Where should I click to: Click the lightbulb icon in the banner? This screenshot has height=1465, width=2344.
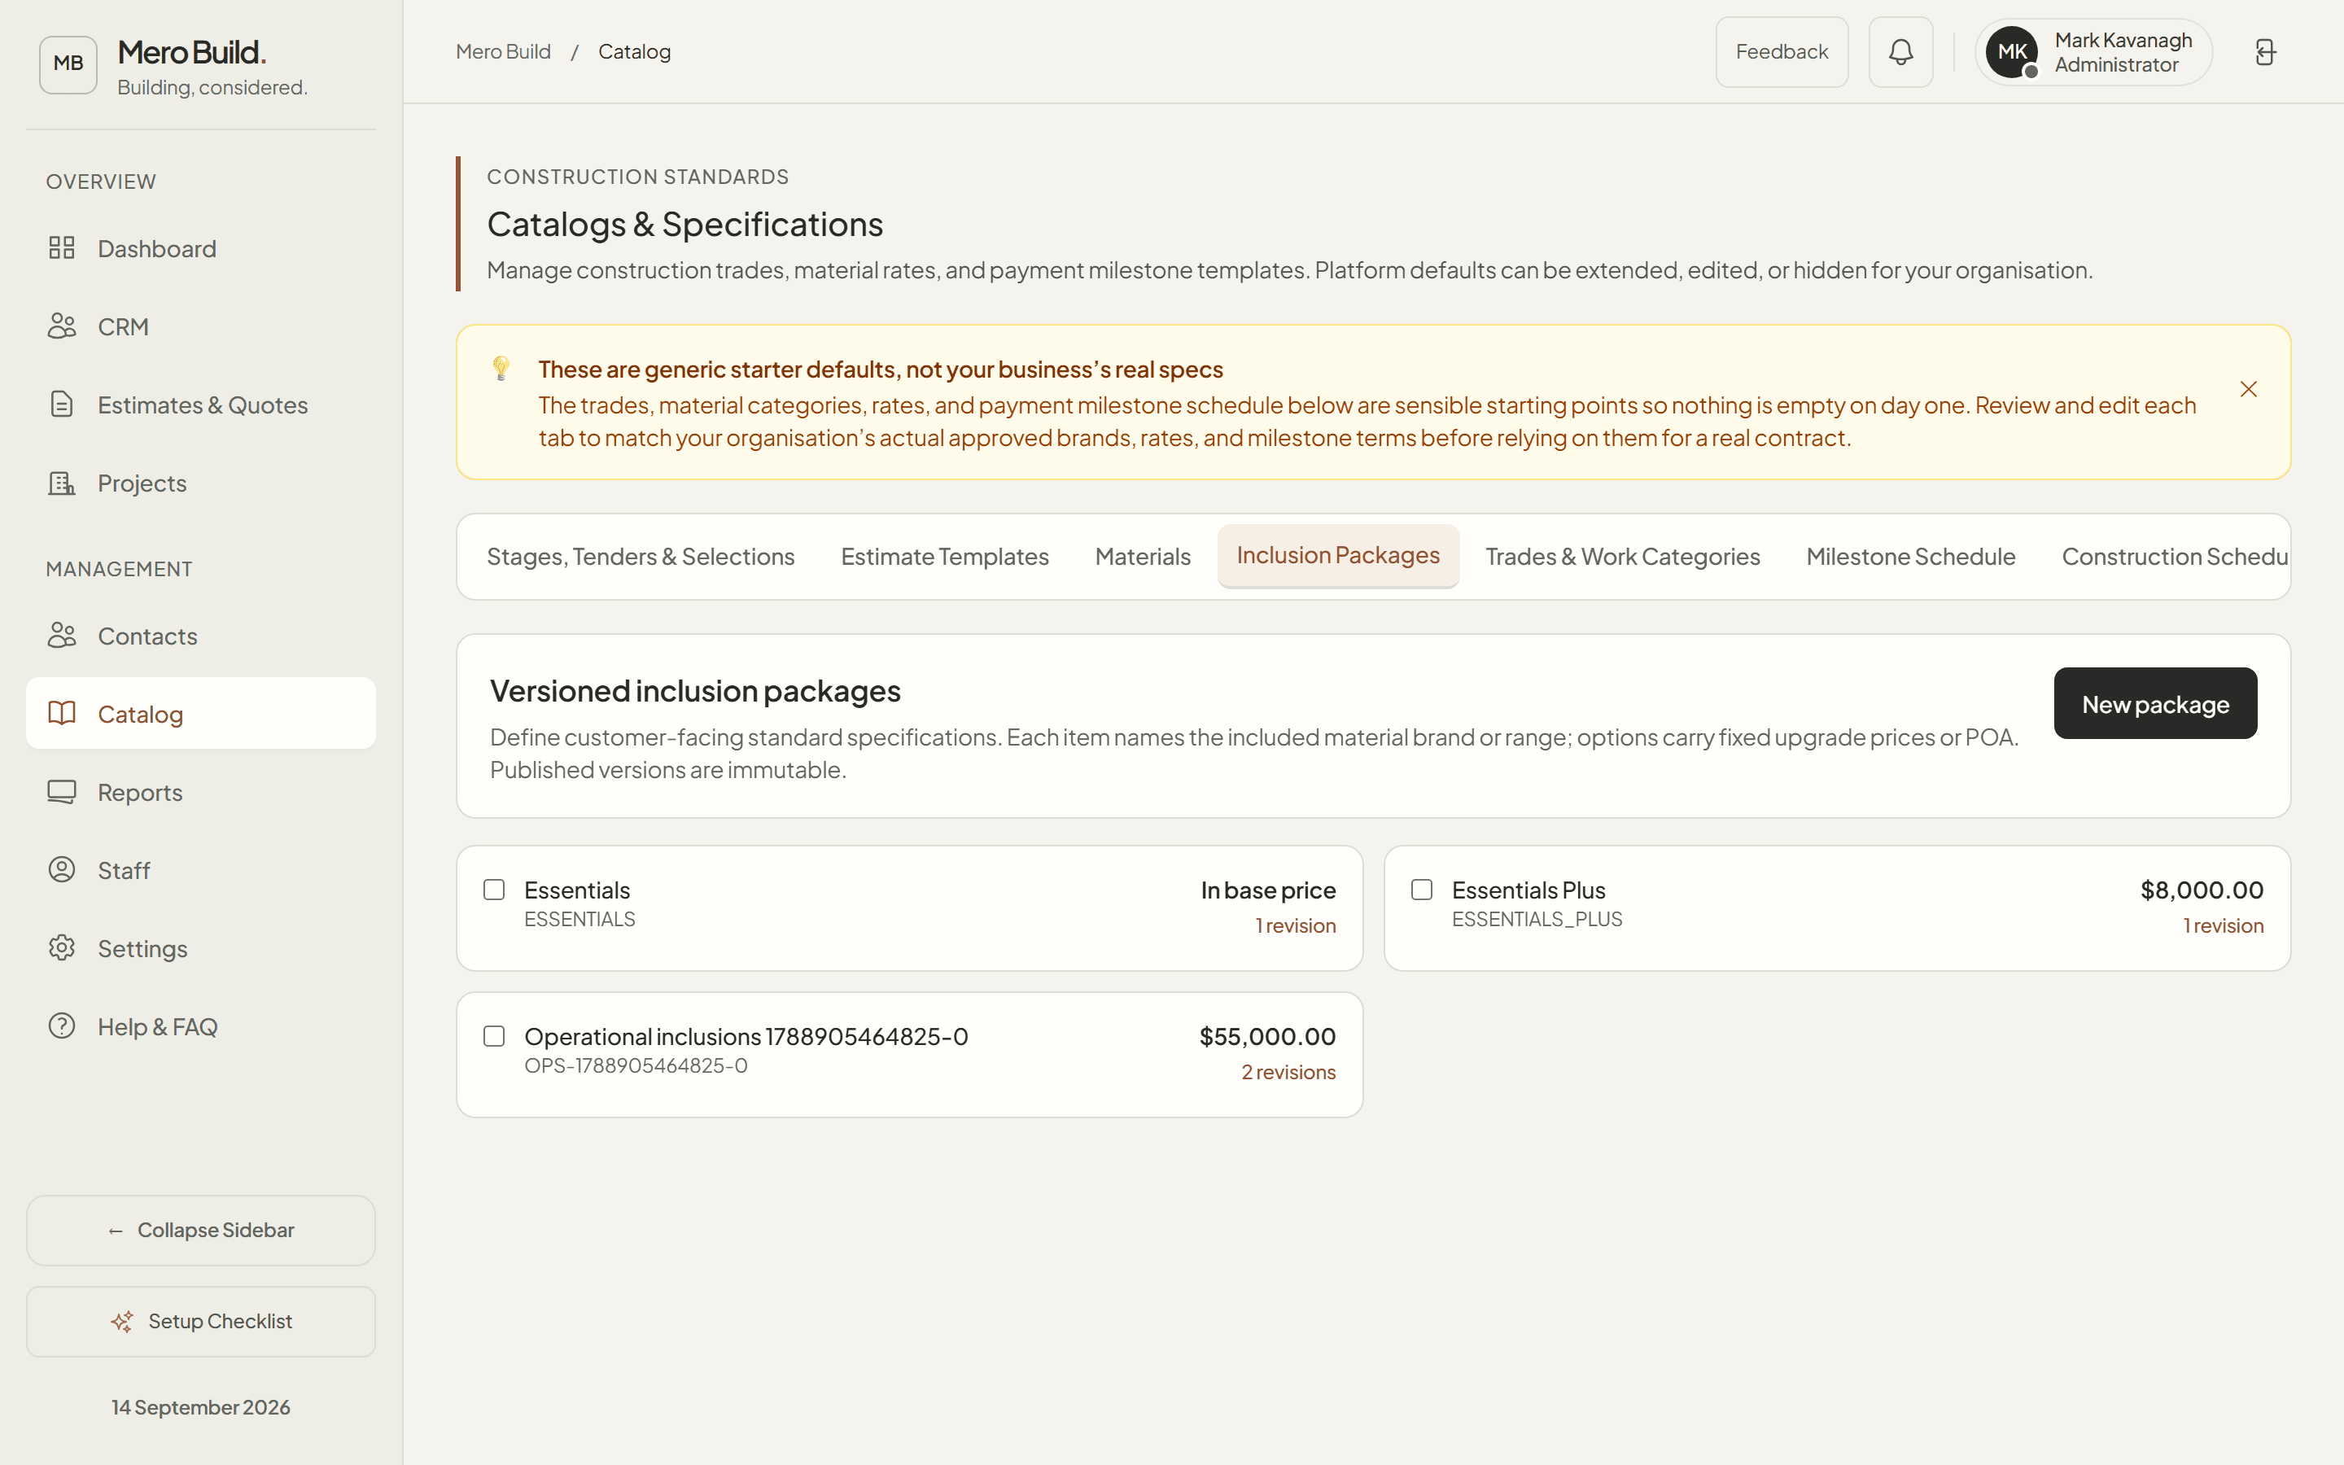click(x=501, y=368)
